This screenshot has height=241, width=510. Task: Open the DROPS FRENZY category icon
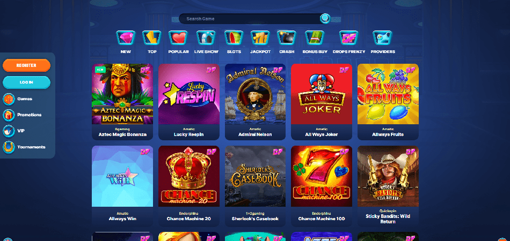(x=348, y=38)
